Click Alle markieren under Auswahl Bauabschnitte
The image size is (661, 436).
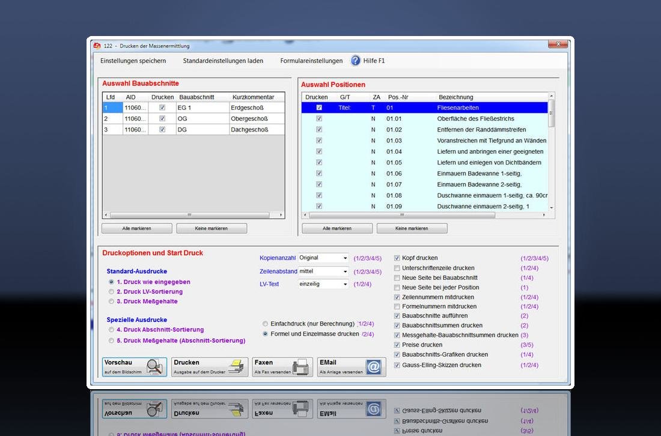pos(136,229)
